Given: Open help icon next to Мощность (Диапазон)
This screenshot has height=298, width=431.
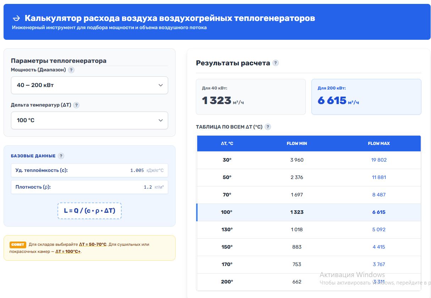Looking at the screenshot, I should tap(71, 70).
